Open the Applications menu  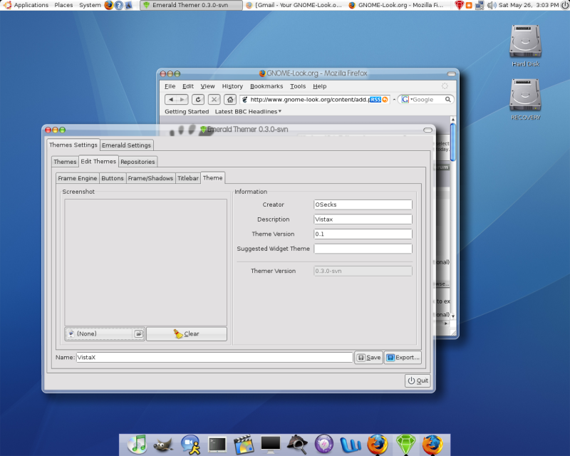coord(26,5)
